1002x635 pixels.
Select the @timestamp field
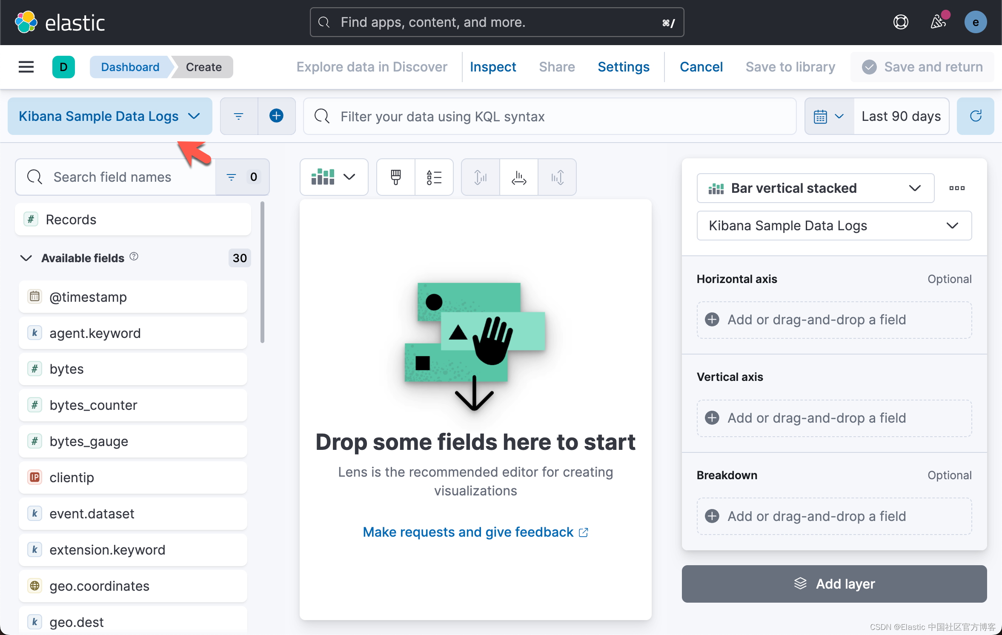click(133, 297)
